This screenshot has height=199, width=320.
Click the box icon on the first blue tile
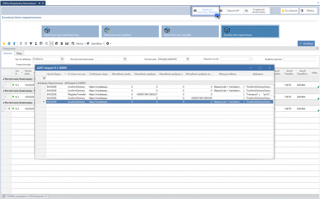pos(47,30)
